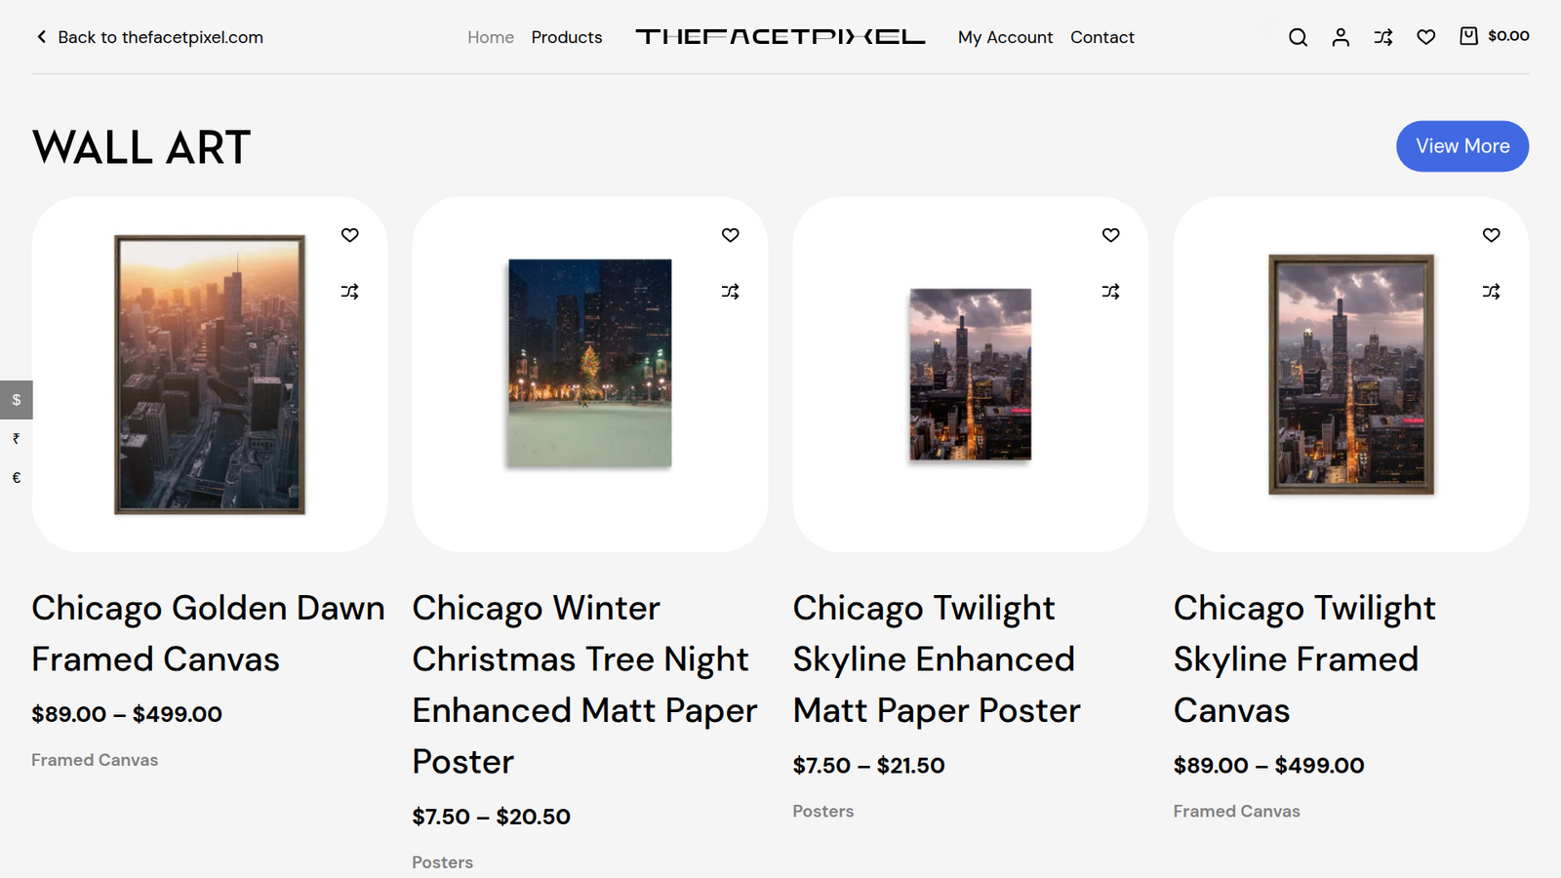Viewport: 1561px width, 878px height.
Task: Open the compare icon in header
Action: 1383,37
